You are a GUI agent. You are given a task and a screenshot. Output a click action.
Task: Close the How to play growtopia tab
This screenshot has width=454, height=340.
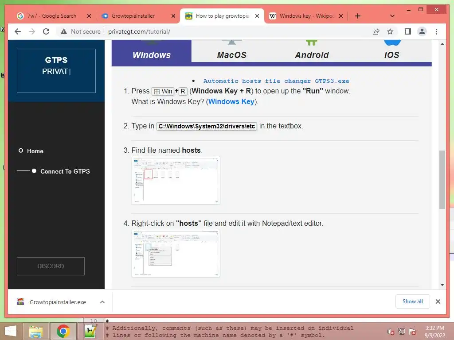click(257, 16)
